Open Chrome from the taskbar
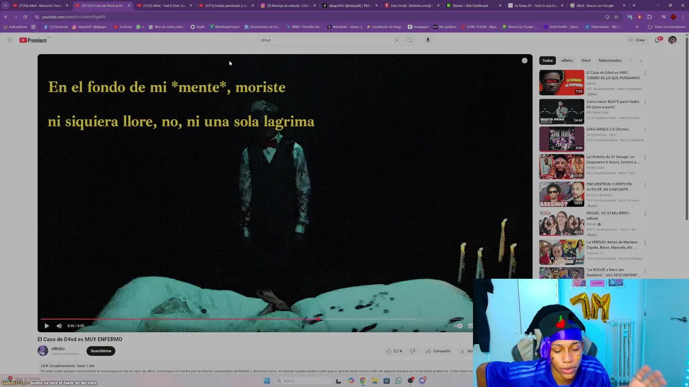 pos(363,381)
